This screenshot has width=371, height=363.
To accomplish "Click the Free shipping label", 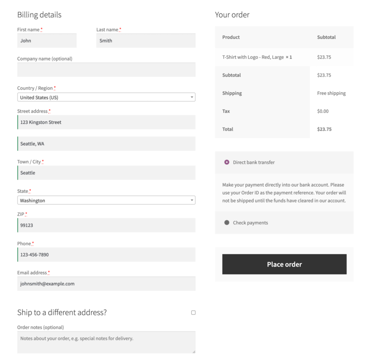I will point(331,93).
